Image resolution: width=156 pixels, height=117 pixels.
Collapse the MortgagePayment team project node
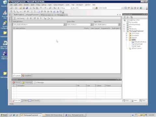point(124,31)
